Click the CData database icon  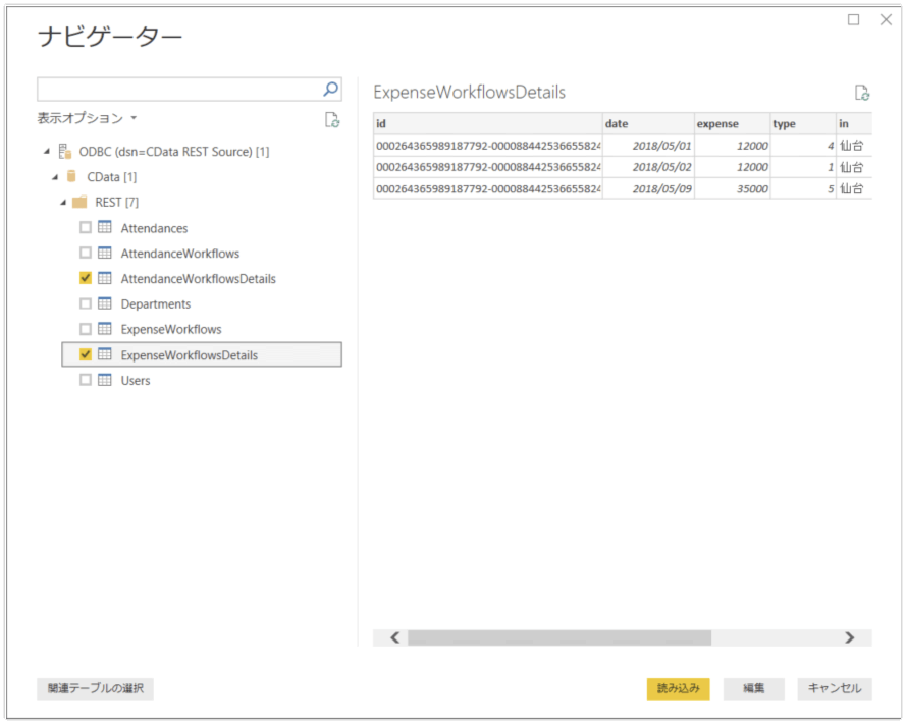point(72,176)
